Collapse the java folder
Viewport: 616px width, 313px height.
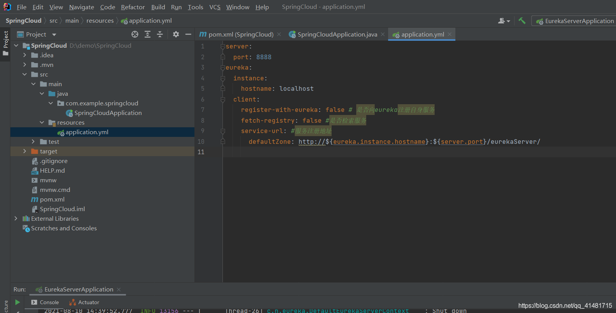click(x=42, y=93)
